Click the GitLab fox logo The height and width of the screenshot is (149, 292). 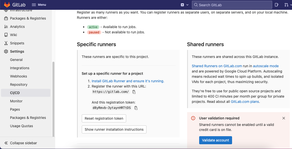coord(7,5)
